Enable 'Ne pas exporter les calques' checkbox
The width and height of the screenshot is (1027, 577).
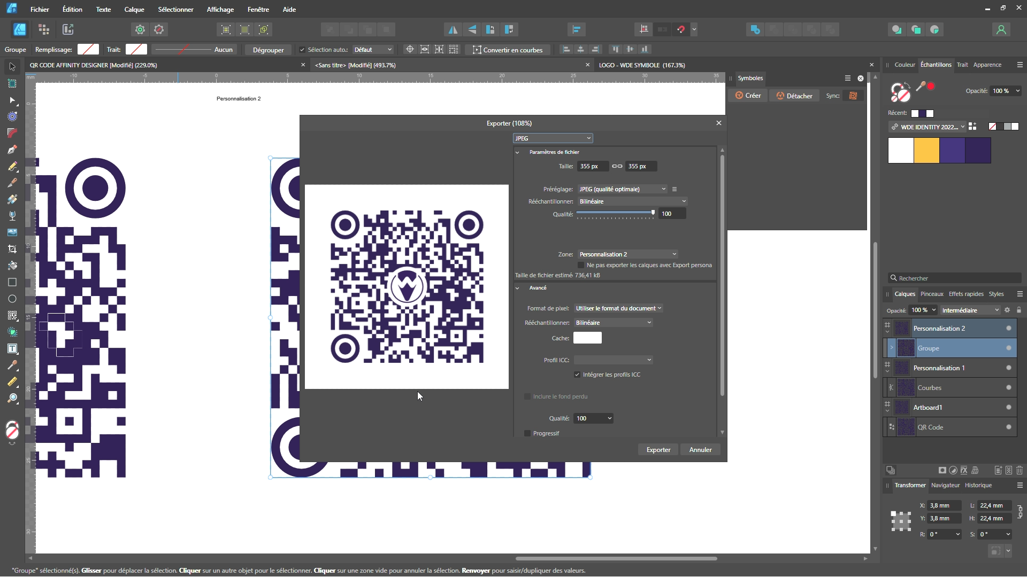(581, 265)
